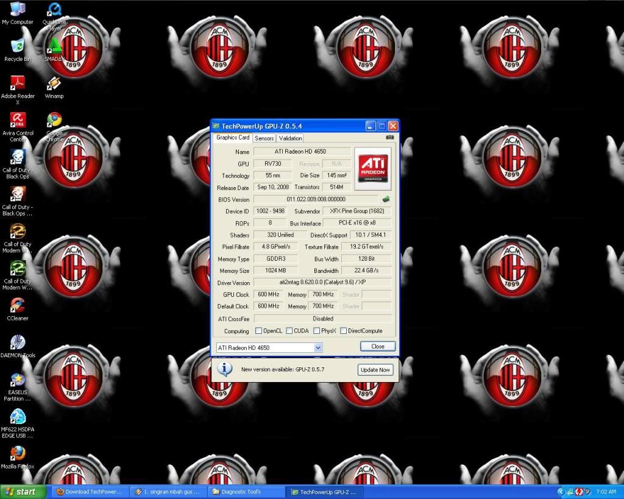Image resolution: width=624 pixels, height=499 pixels.
Task: Click GPU-Z screenshot camera icon
Action: [389, 137]
